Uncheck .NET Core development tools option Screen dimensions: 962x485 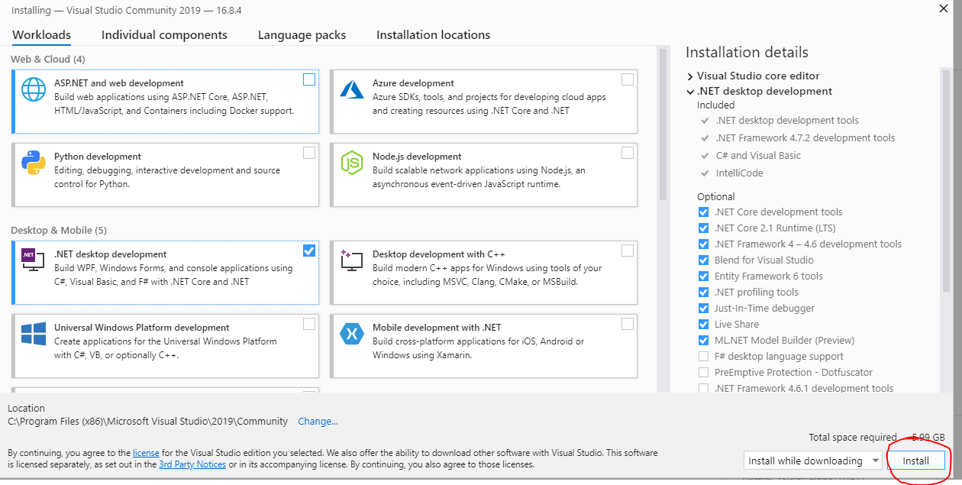[x=703, y=212]
